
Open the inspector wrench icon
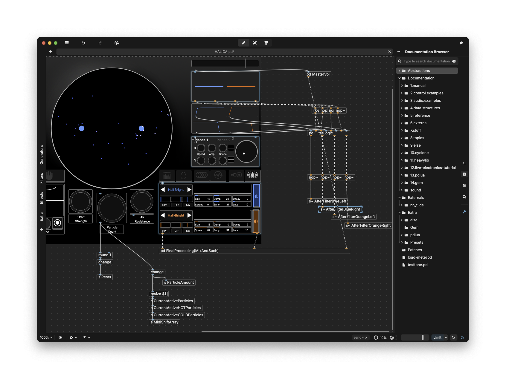tap(464, 212)
